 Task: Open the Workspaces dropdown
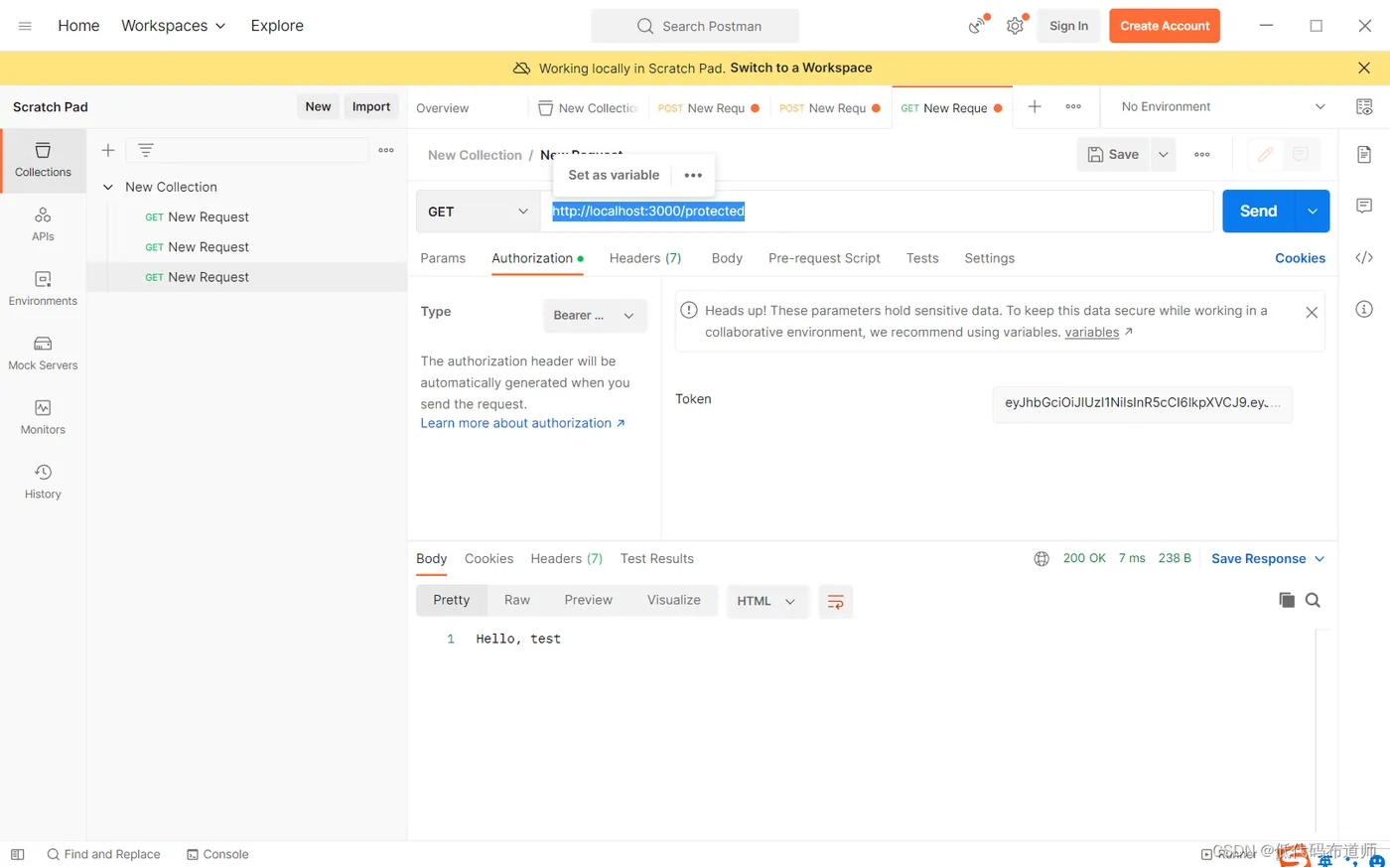tap(173, 26)
